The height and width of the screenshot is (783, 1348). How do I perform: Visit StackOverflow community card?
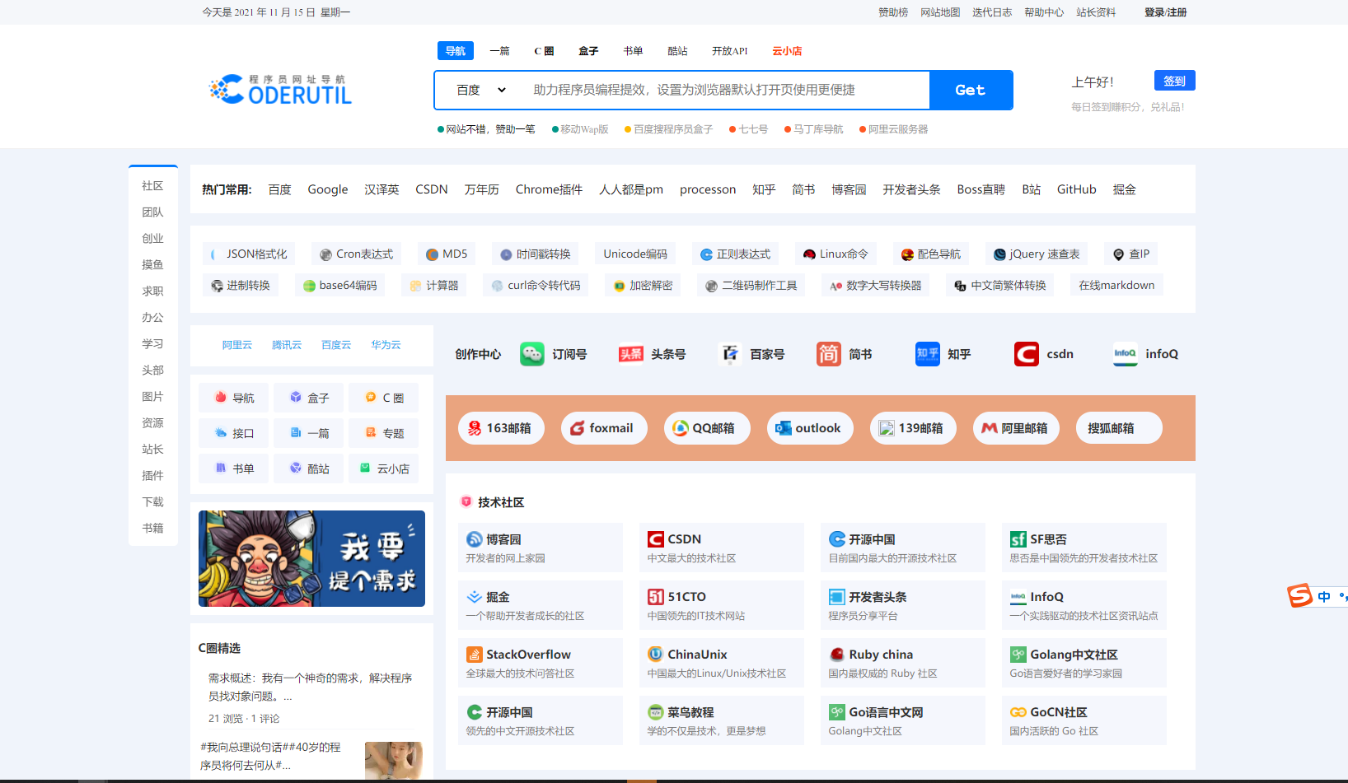[x=540, y=662]
